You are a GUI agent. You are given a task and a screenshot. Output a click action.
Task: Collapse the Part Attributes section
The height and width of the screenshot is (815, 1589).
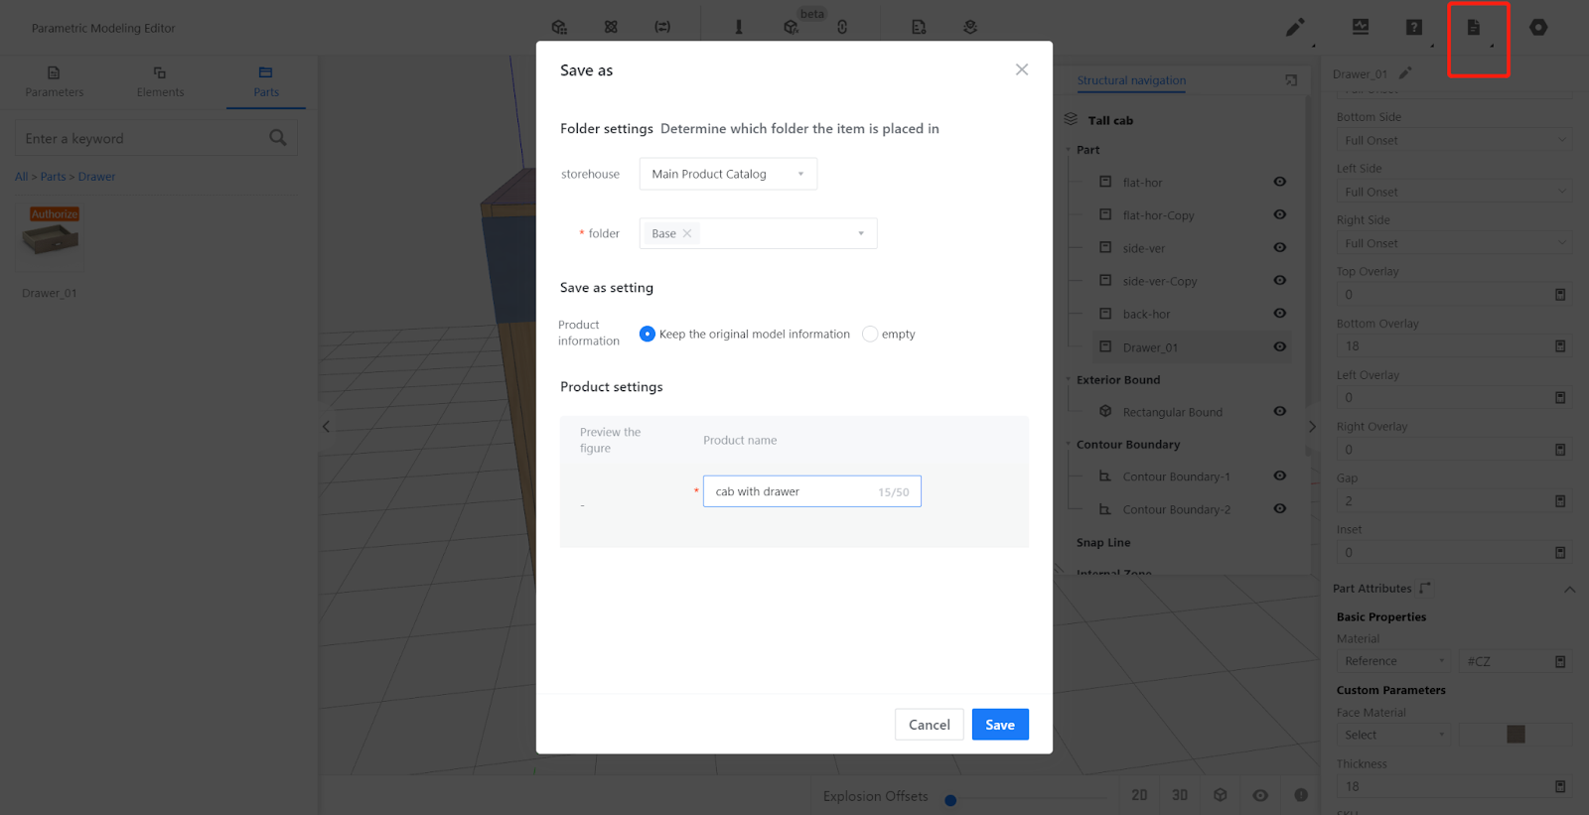(x=1569, y=589)
